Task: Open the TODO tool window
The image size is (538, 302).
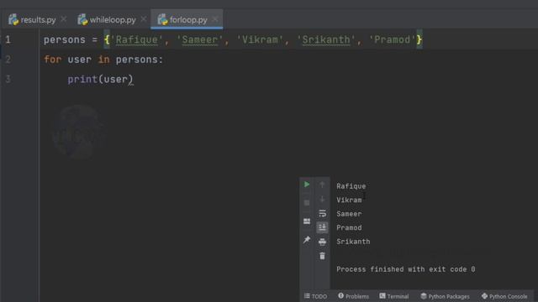Action: pyautogui.click(x=315, y=296)
